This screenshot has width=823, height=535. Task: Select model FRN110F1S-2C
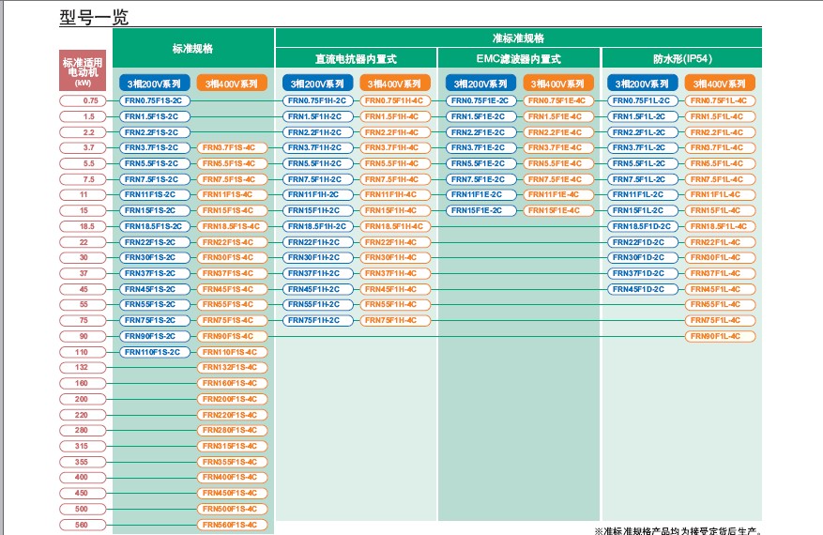point(155,352)
